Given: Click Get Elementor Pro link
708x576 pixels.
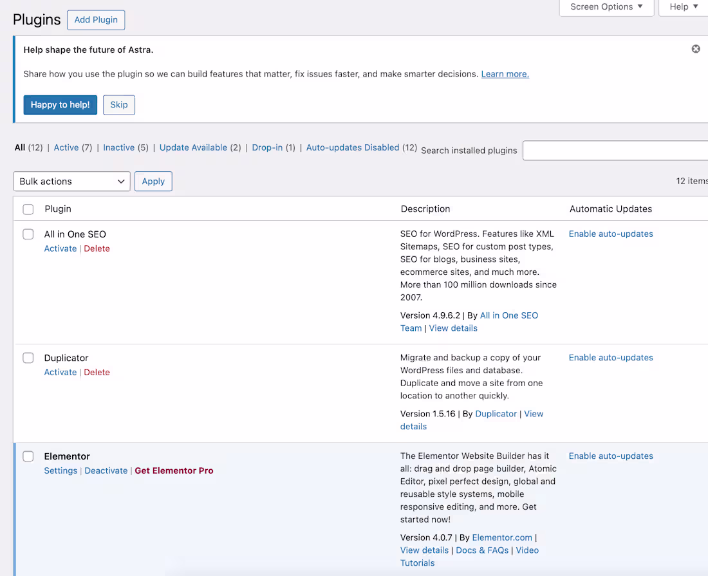Looking at the screenshot, I should [x=174, y=471].
